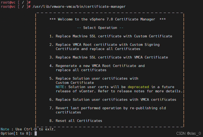This screenshot has width=203, height=137.
Task: Select option 2 Replace VMCA Root certificate line
Action: coord(104,45)
